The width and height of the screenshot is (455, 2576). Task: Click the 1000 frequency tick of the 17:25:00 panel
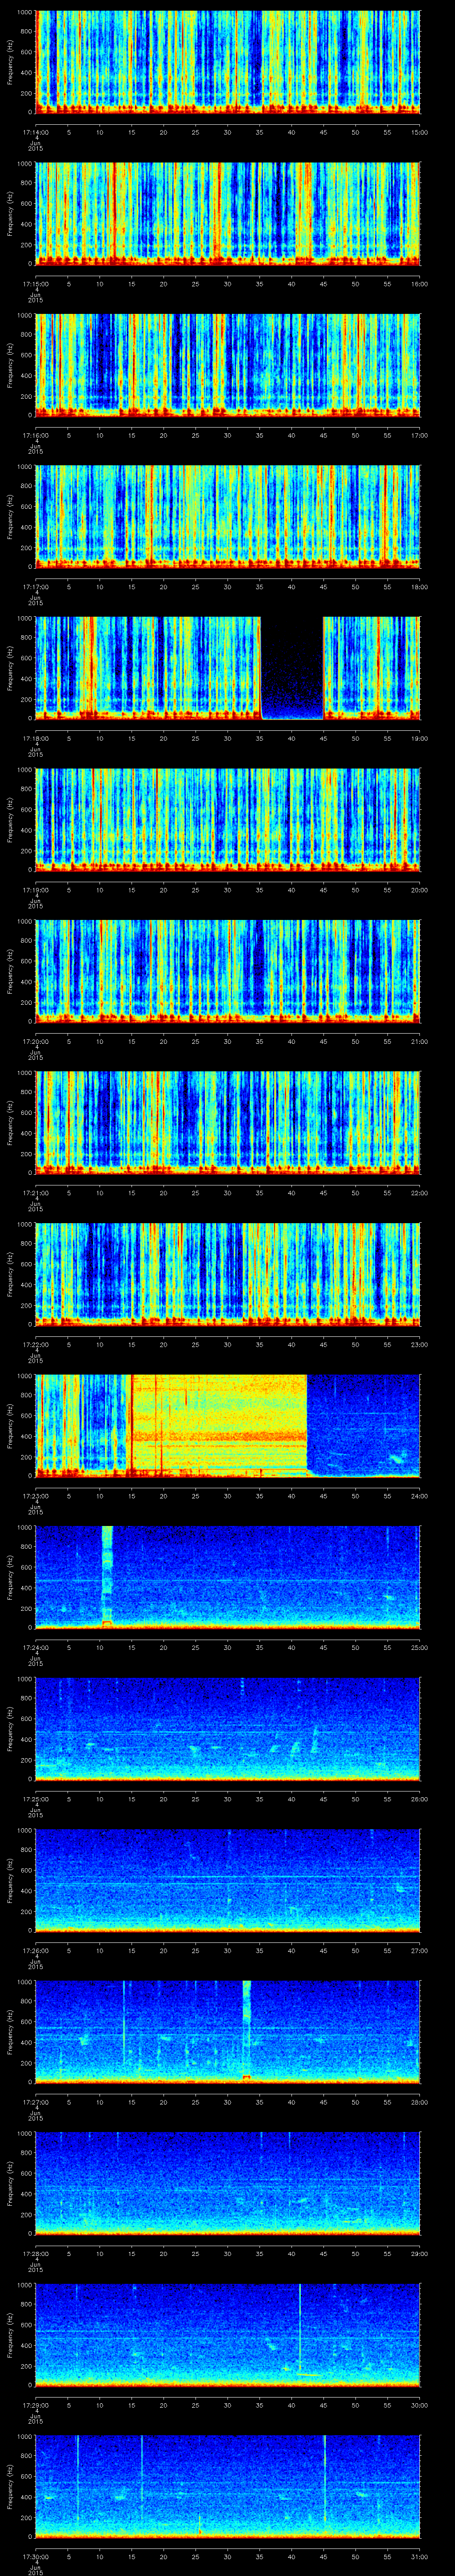pos(24,1679)
